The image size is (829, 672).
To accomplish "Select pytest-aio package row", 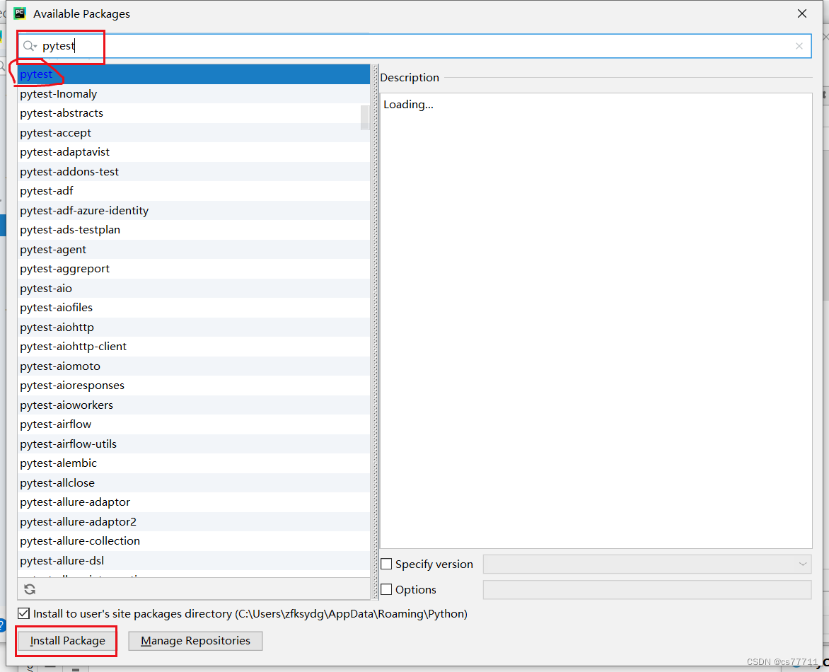I will coord(194,288).
